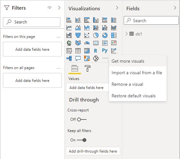Screen dimensions: 180x159
Task: Click the more visuals ellipsis in Visualizations
Action: point(105,58)
